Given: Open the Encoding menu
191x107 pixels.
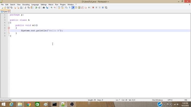Looking at the screenshot, I should (26, 5).
